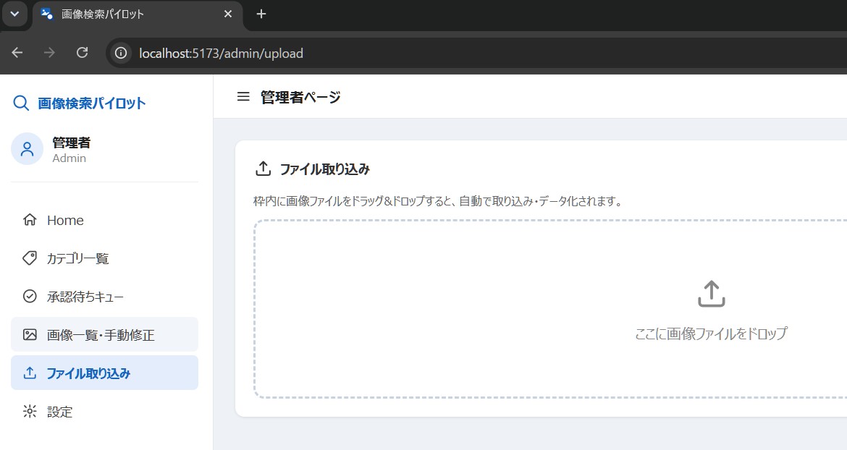
Task: Close the 画像検索パイロット browser tab
Action: 228,14
